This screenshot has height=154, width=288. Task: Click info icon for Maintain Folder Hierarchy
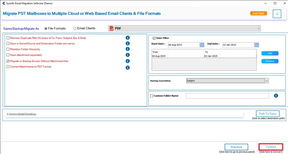128,49
